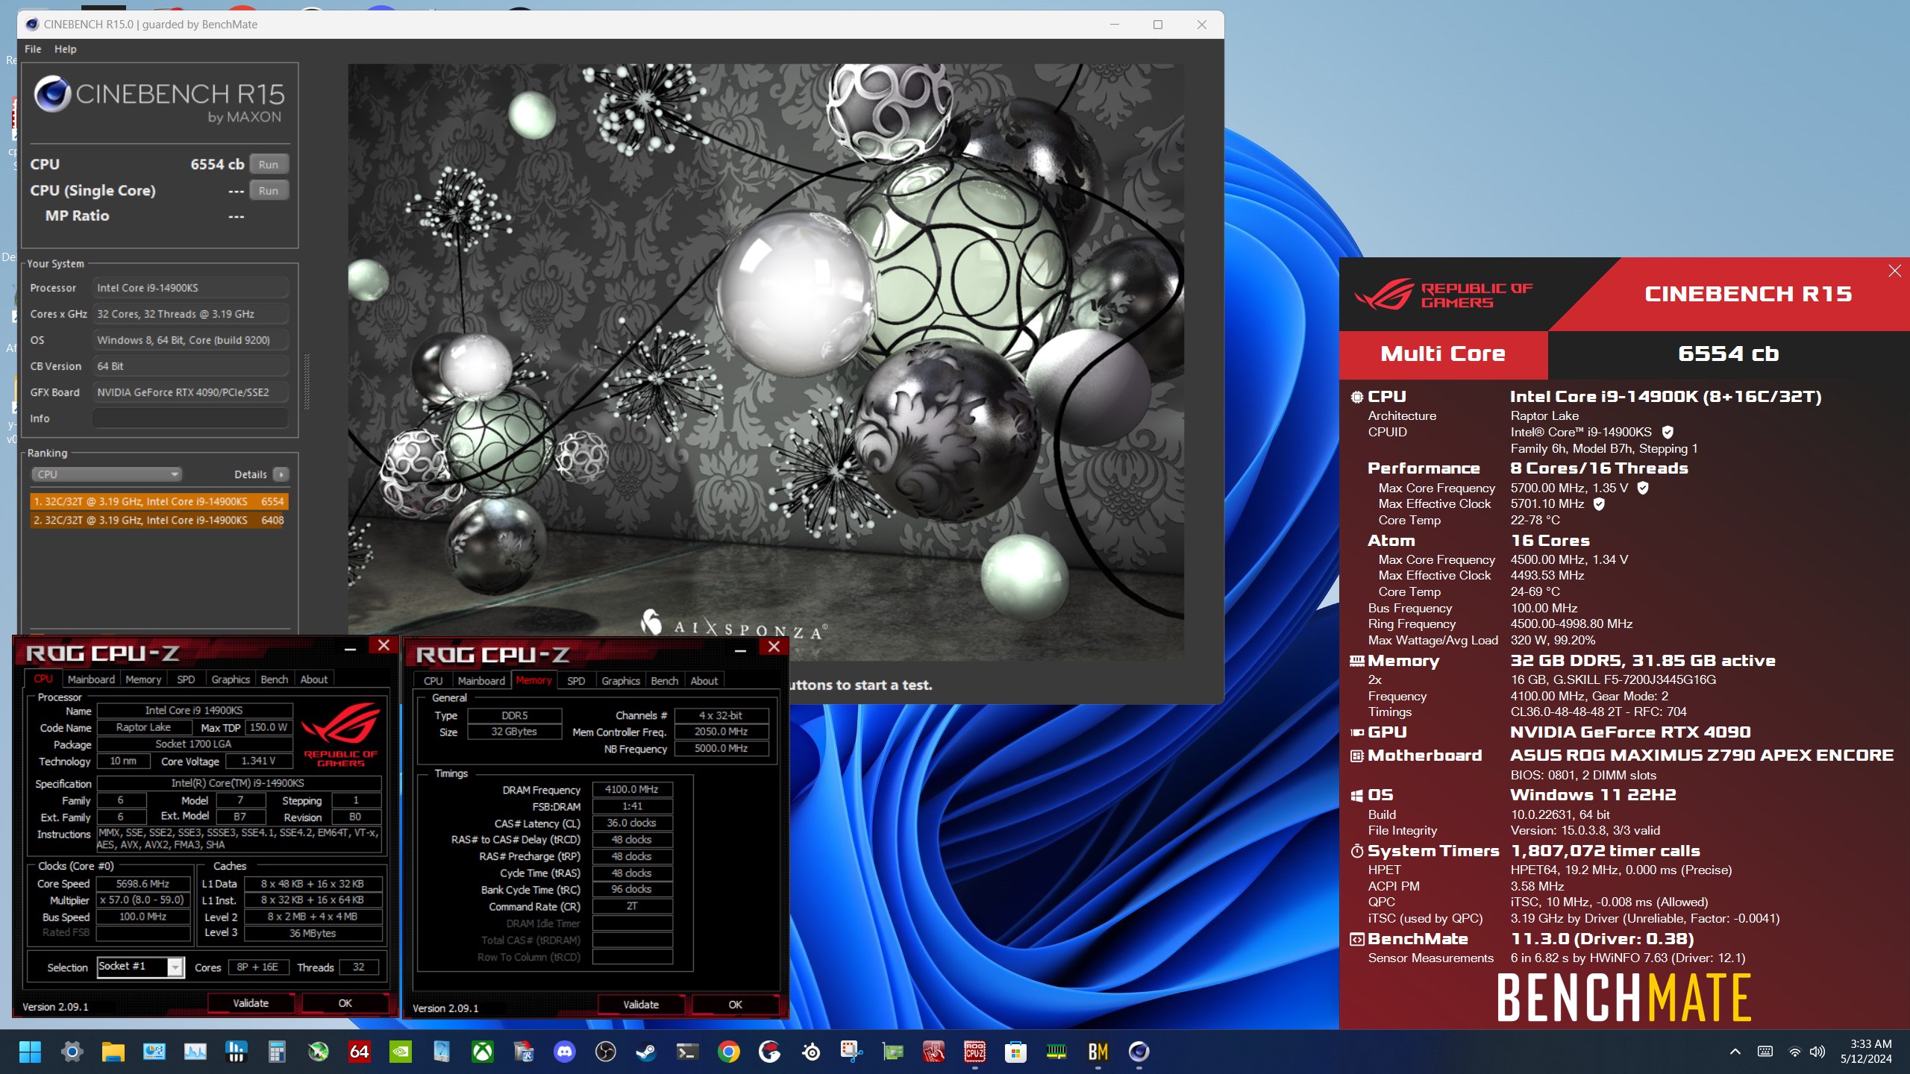The width and height of the screenshot is (1910, 1074).
Task: Open AIDA64 from the taskbar
Action: pos(359,1052)
